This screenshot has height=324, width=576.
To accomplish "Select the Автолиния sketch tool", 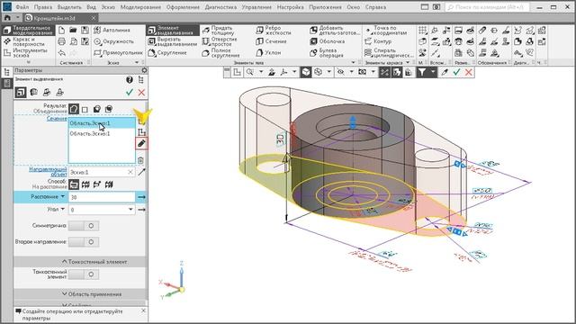I will pyautogui.click(x=112, y=30).
